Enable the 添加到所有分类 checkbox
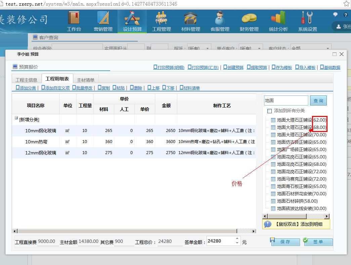This screenshot has width=351, height=265. 269,111
